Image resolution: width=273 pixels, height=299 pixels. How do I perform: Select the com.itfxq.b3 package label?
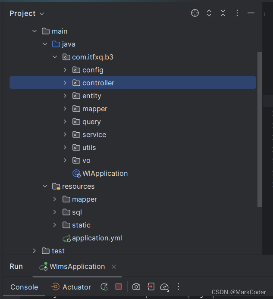tap(93, 57)
